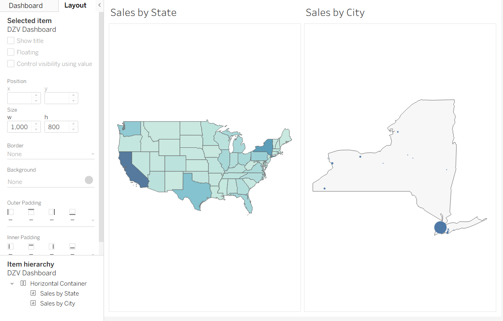Open the Background color swatch circle
Viewport: 503px width, 321px height.
click(89, 180)
